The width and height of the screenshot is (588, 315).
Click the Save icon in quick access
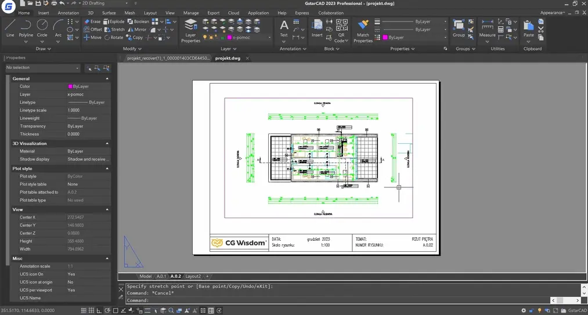(37, 3)
